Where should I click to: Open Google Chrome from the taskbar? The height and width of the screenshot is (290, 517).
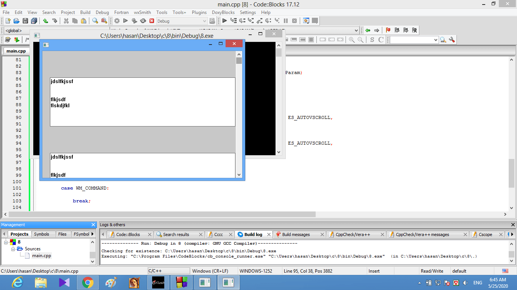88,282
